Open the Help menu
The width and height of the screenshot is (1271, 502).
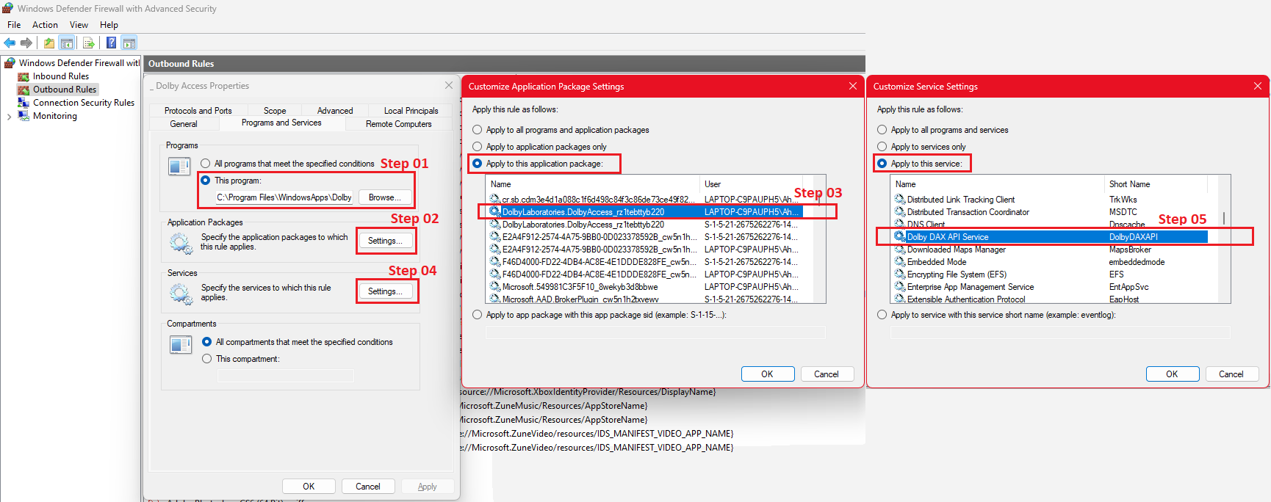109,25
